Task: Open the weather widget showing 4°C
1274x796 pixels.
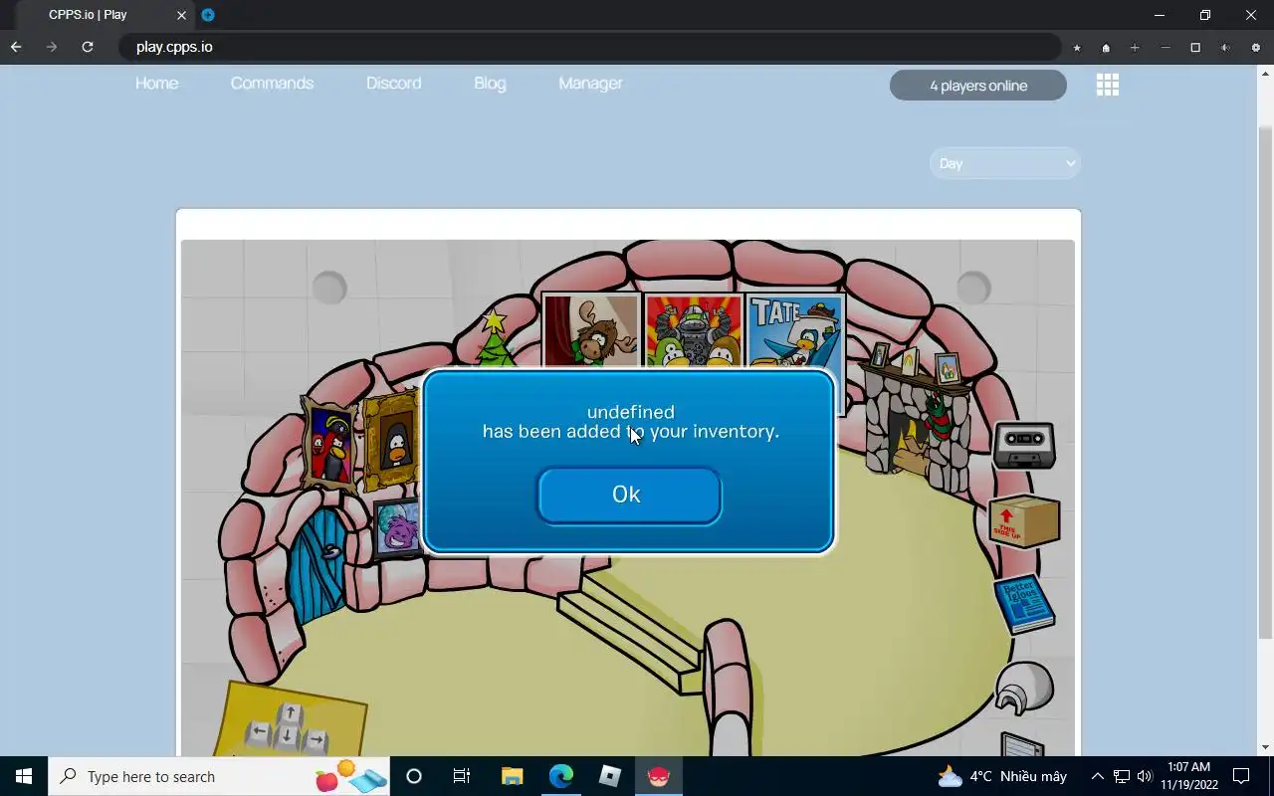Action: [x=1002, y=776]
